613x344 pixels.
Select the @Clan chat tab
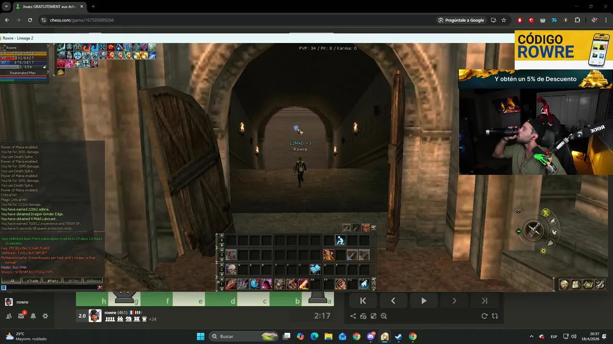click(x=73, y=281)
